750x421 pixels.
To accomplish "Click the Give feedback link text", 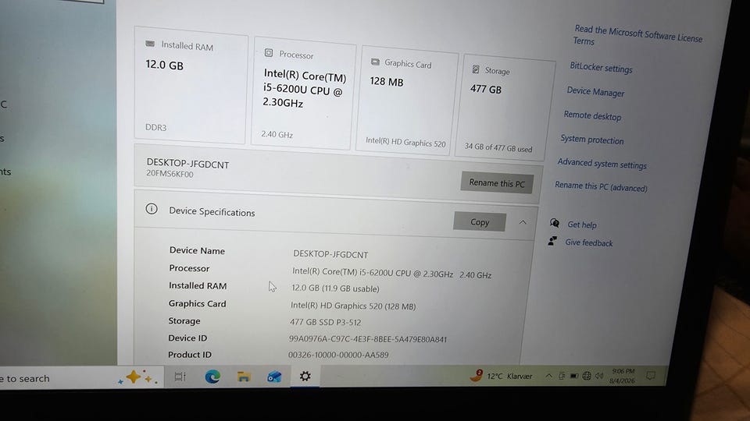I will click(x=589, y=242).
